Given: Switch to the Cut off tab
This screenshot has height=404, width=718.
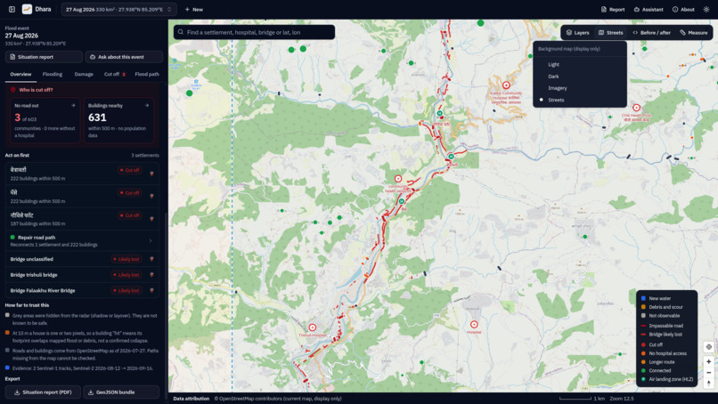Looking at the screenshot, I should (x=114, y=74).
